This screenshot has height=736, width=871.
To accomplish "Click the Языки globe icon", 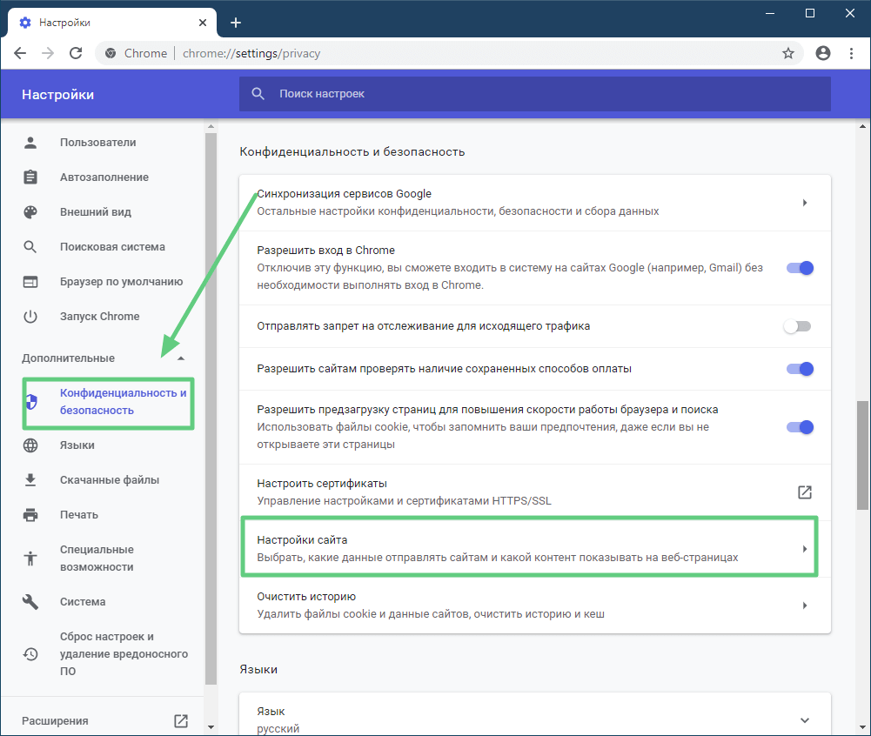I will [30, 445].
